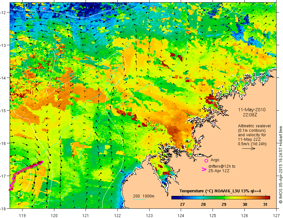Click the 'Temperature (°C) NOAA16_L3U' title

[x=210, y=191]
